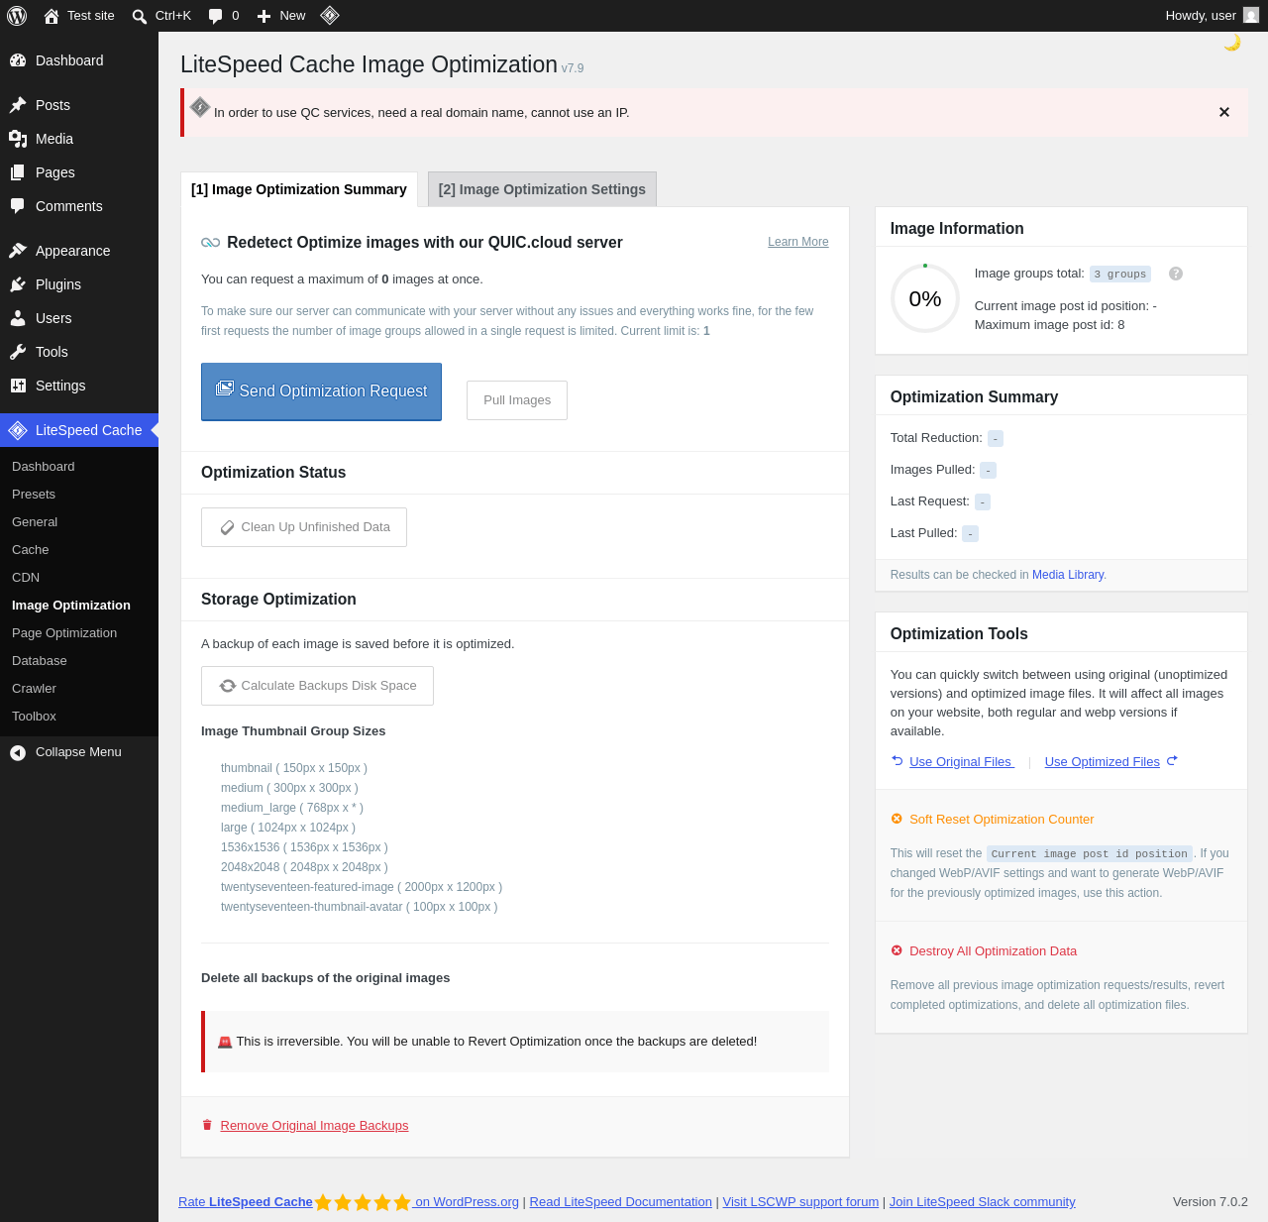Click Calculate Backups Disk Space
1268x1222 pixels.
(x=317, y=686)
